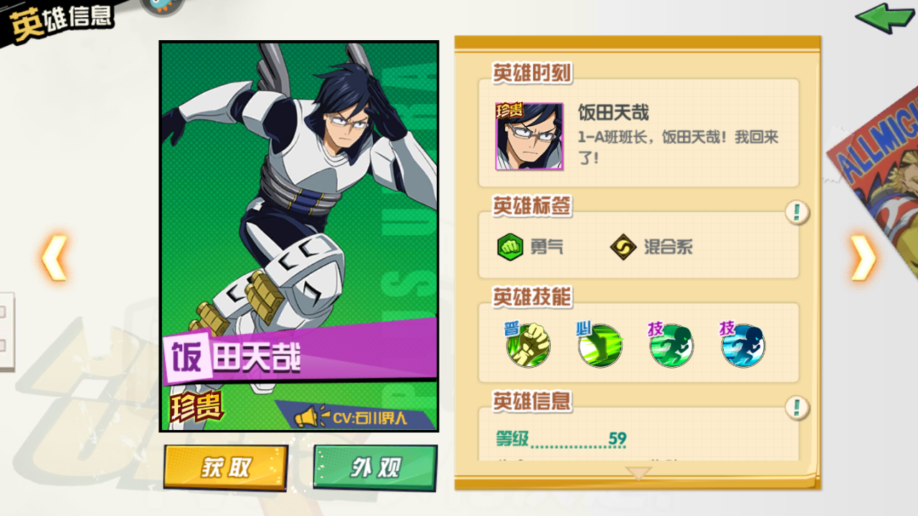
Task: Click the yellow 获取 button
Action: (225, 467)
